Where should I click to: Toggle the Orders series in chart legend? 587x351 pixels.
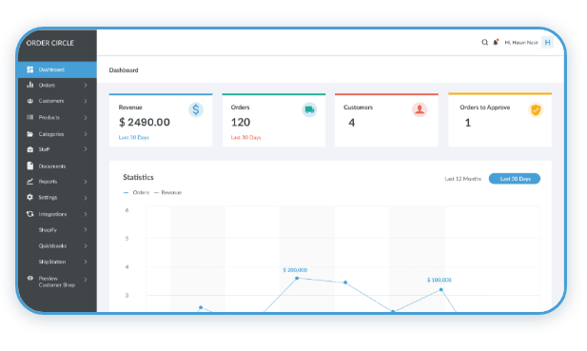(x=136, y=192)
